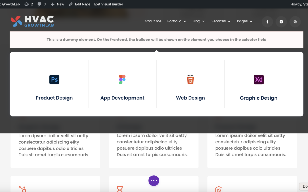Viewport: 308px width, 192px height.
Task: Click the HubSpot icon in the lower card
Action: point(23,189)
